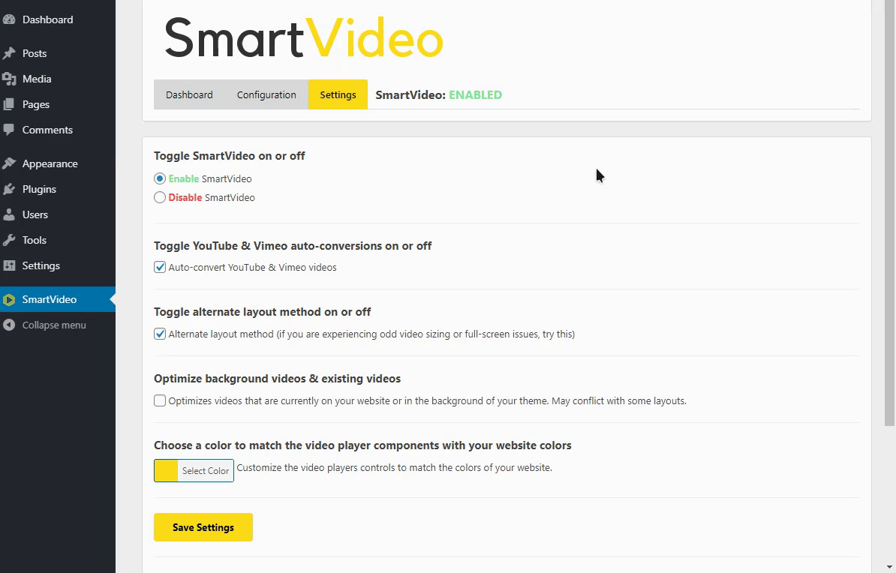Click the Posts pushpin icon

pos(8,53)
